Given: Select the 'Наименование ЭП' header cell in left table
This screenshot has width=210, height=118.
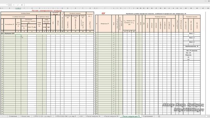Looking at the screenshot, I should pyautogui.click(x=10, y=24).
